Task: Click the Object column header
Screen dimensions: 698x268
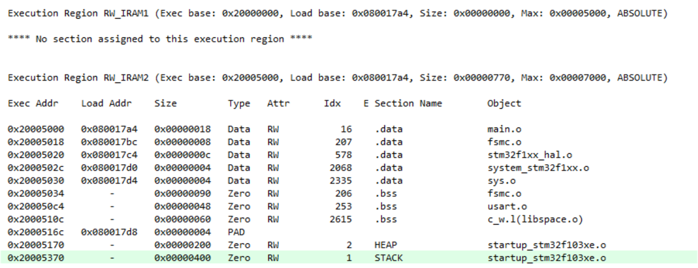Action: (503, 103)
